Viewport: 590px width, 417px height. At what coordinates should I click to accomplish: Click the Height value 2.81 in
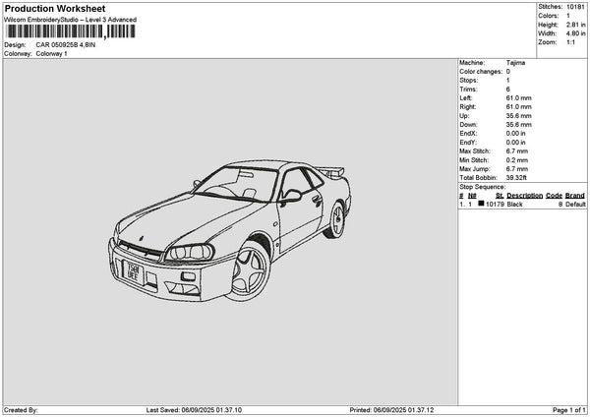coord(575,25)
